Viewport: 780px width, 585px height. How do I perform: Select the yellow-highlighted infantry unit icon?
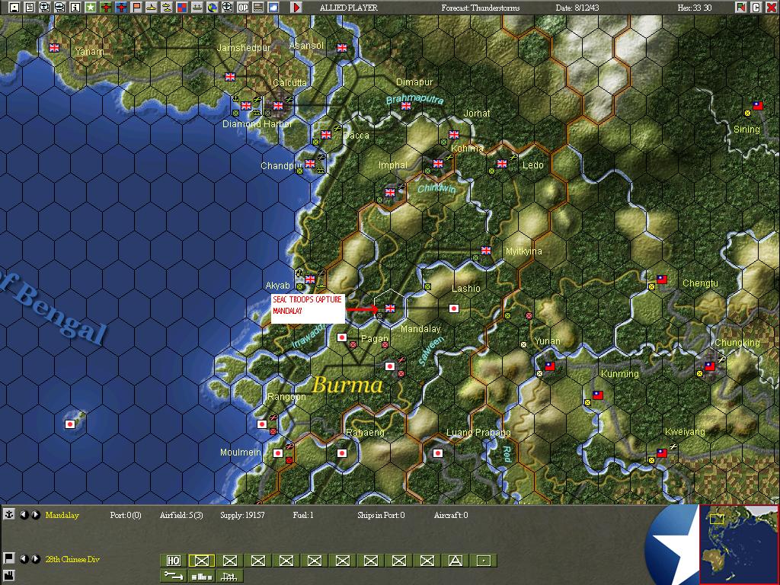(201, 561)
